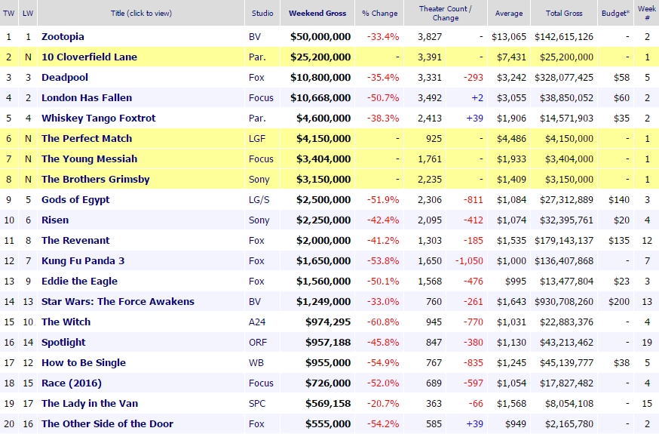
Task: Select the -20.7% change value
Action: tap(383, 404)
